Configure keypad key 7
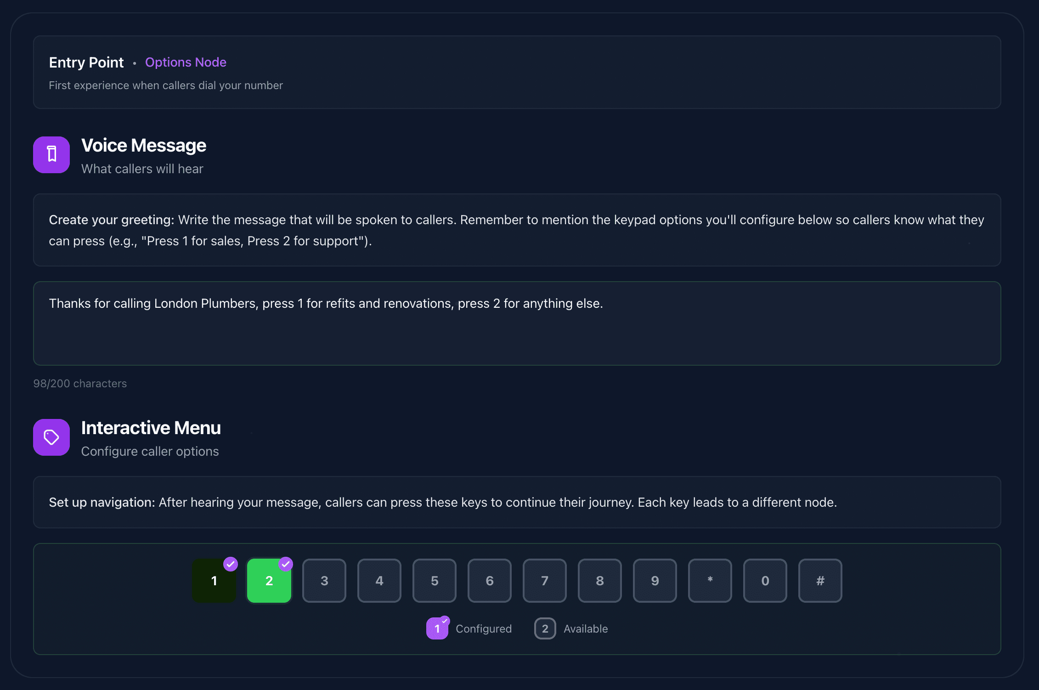This screenshot has width=1039, height=690. pyautogui.click(x=544, y=581)
